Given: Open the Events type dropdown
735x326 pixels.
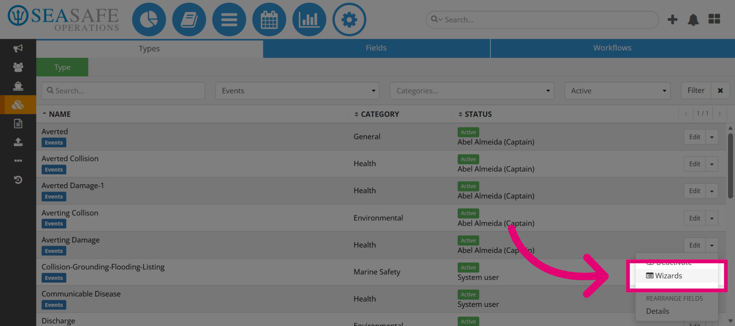Looking at the screenshot, I should (x=297, y=91).
